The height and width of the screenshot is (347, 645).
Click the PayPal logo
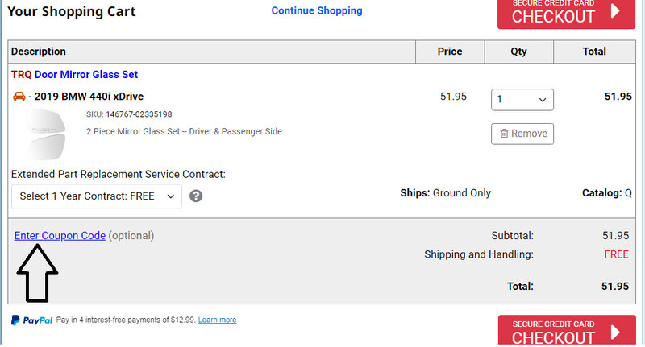coord(32,320)
